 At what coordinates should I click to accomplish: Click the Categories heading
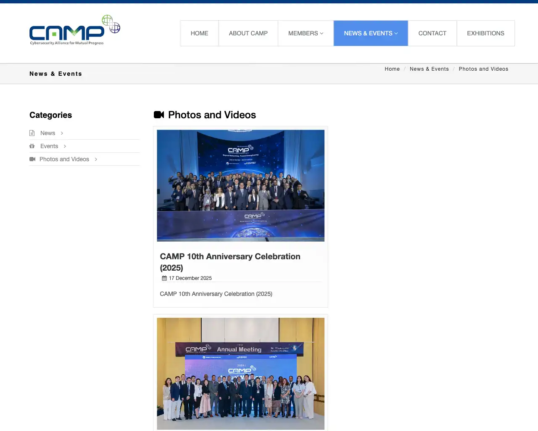click(x=50, y=115)
